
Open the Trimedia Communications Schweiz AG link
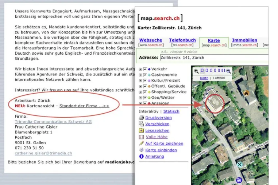click(53, 122)
